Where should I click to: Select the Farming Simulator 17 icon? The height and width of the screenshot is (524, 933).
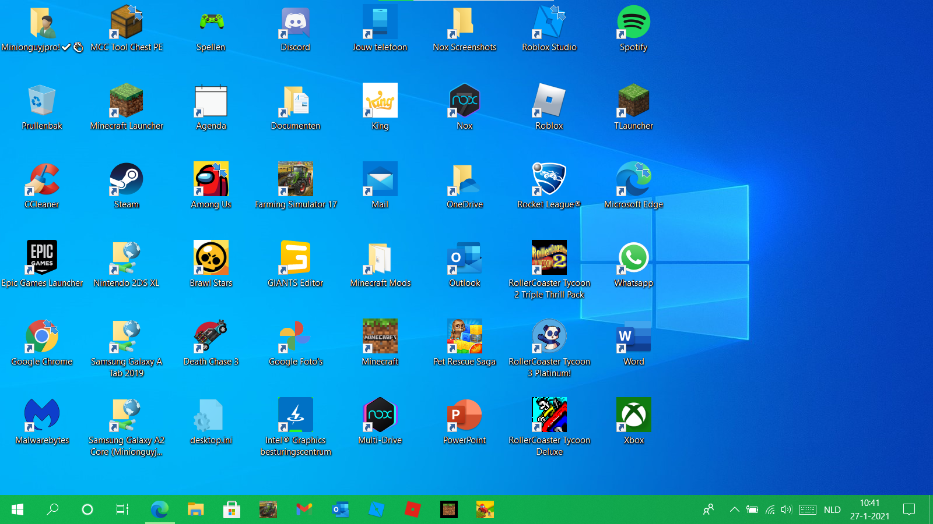tap(296, 186)
